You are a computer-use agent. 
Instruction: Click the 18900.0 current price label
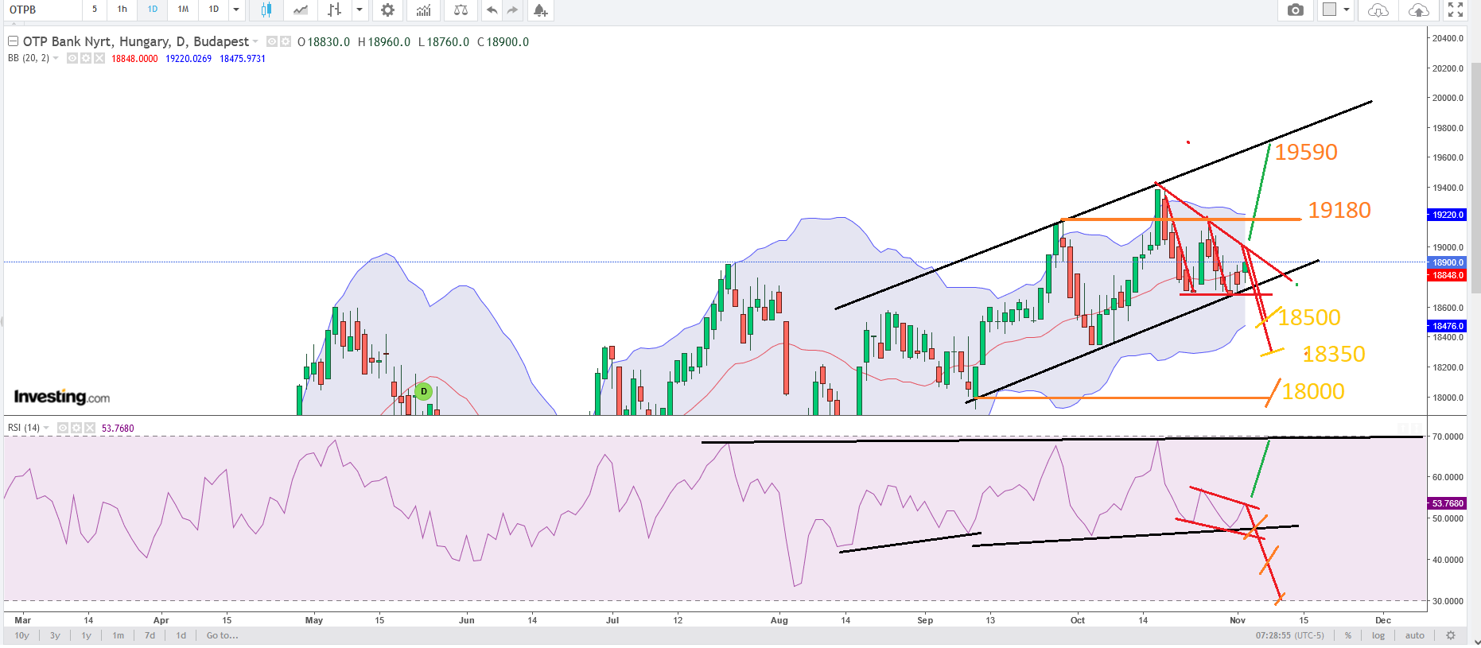click(x=1448, y=262)
